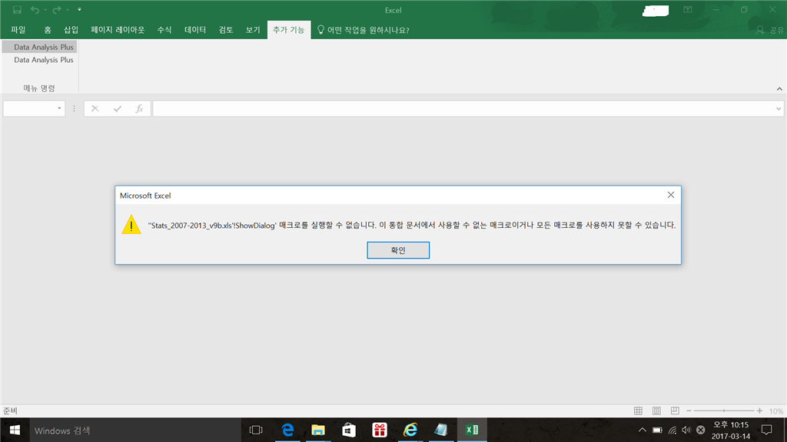This screenshot has width=787, height=442.
Task: Click the formula bar Enter checkmark icon
Action: point(118,108)
